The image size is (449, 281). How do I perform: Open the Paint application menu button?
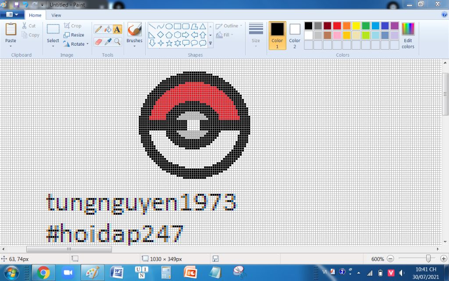pyautogui.click(x=12, y=14)
